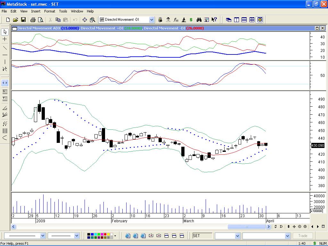Open the first line style dropdown
This screenshot has height=246, width=328.
tap(43, 236)
